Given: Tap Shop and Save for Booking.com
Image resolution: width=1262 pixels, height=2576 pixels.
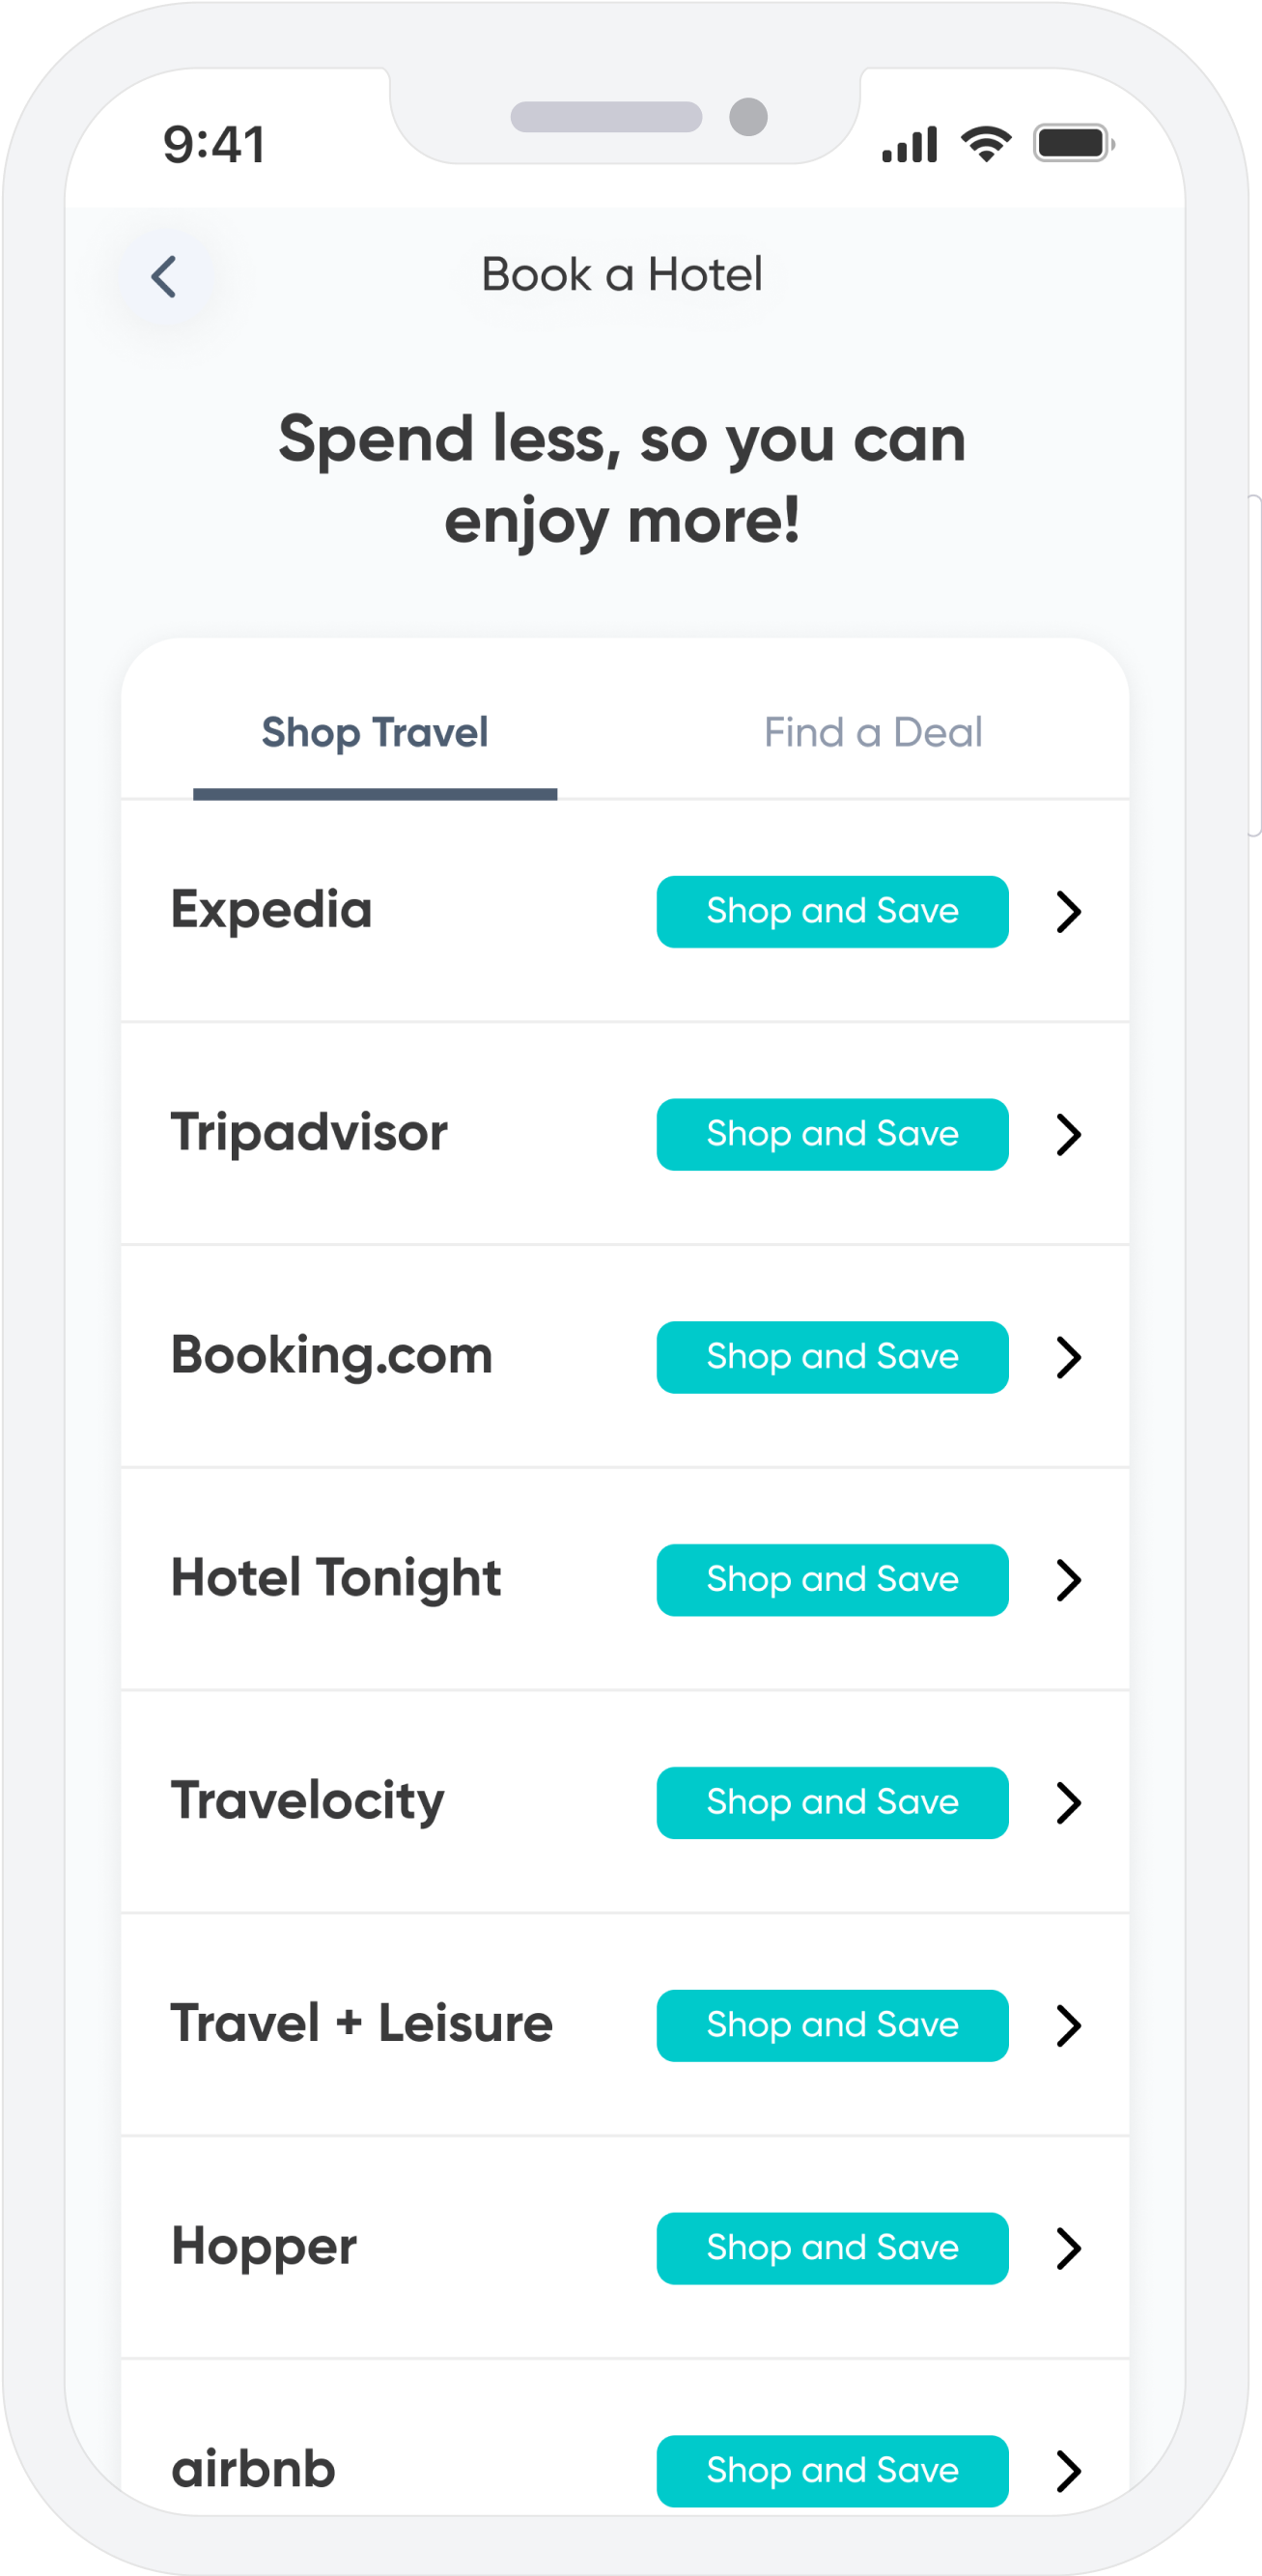Looking at the screenshot, I should click(x=832, y=1357).
